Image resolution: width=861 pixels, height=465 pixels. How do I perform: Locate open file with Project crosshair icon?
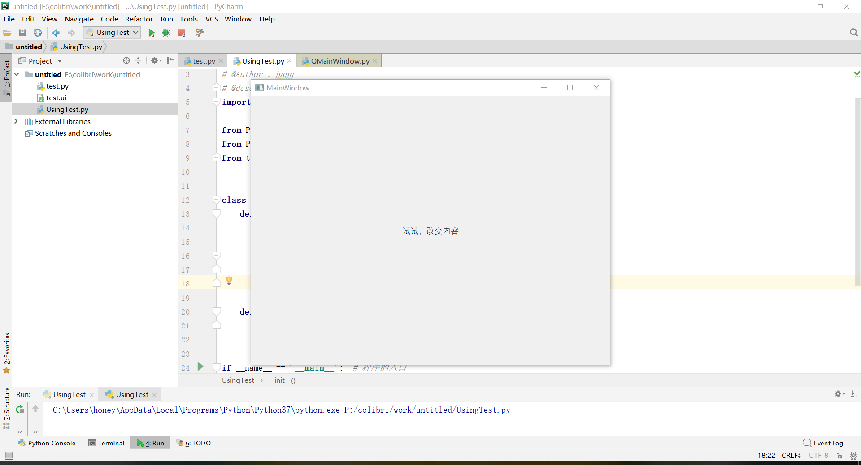tap(126, 60)
